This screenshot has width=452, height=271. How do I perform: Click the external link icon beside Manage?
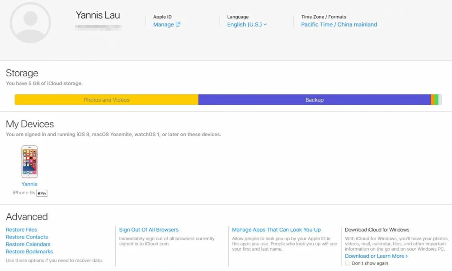(x=178, y=24)
